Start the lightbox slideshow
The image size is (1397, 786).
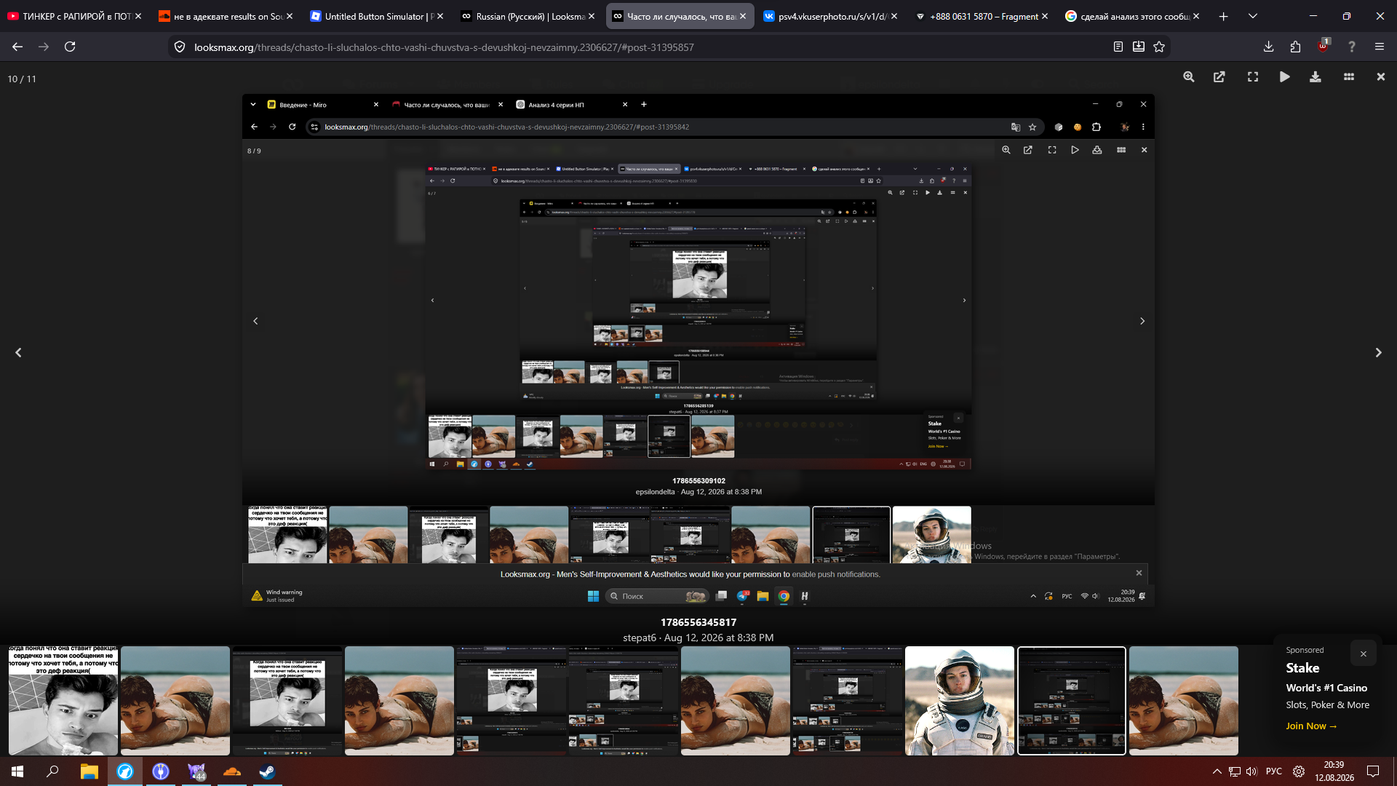(x=1285, y=77)
